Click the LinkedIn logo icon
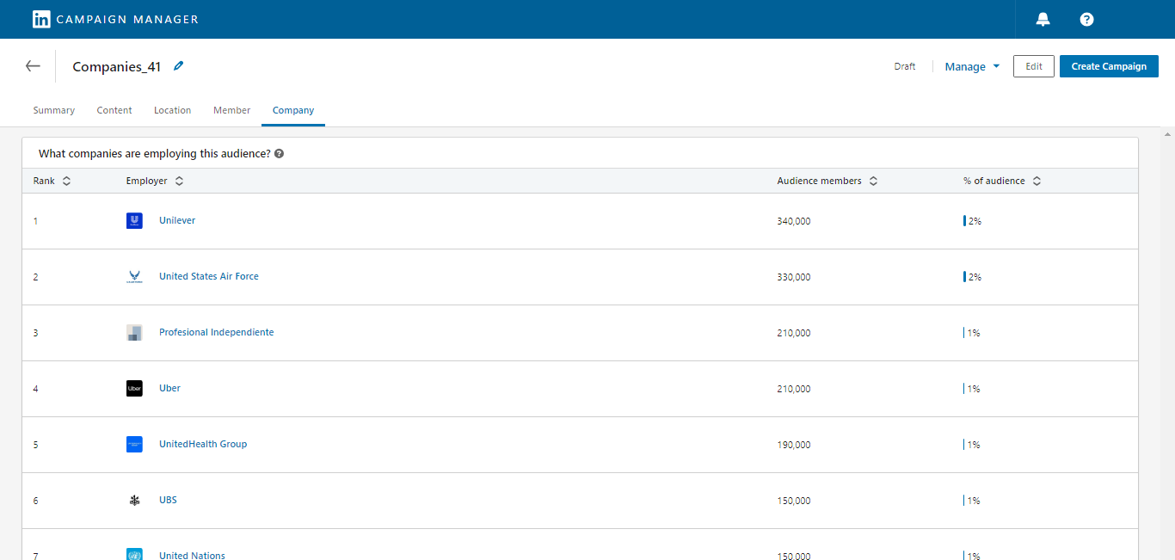Viewport: 1175px width, 560px height. point(41,19)
